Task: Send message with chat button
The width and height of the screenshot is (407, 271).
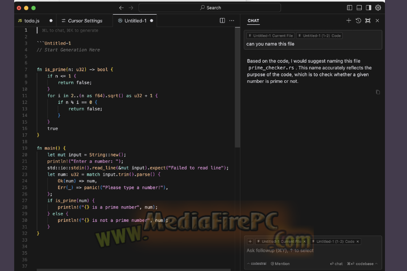Action: pyautogui.click(x=336, y=264)
